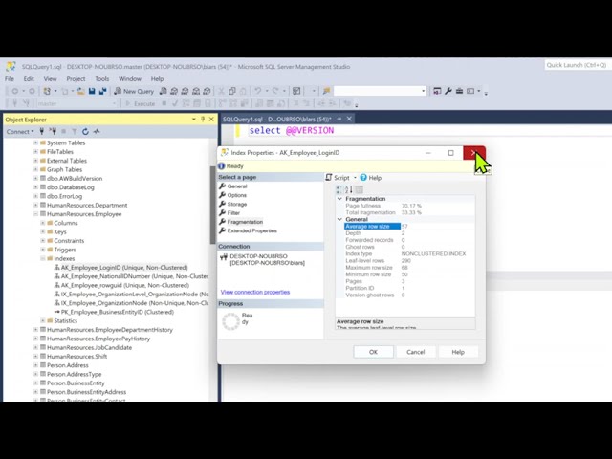This screenshot has height=459, width=612.
Task: Expand the System Tables folder
Action: point(35,142)
